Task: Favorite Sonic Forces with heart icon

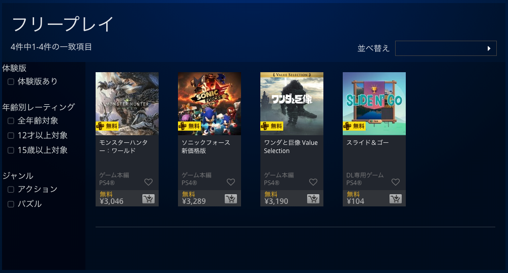Action: [231, 182]
